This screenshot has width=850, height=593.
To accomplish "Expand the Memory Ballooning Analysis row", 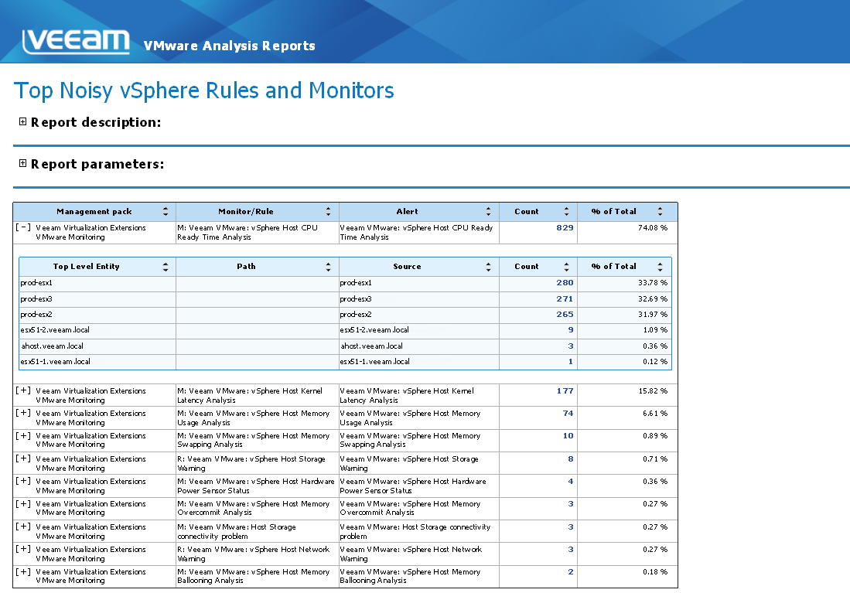I will 23,572.
